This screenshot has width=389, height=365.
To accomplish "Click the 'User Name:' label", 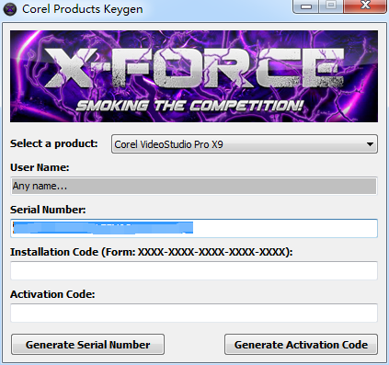I will click(x=40, y=167).
